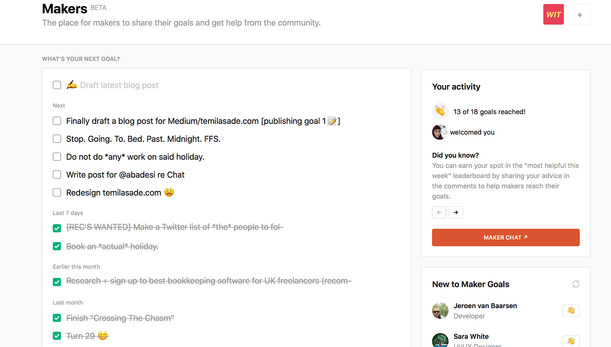Uncheck the Finish Crossing The Chasm goal
Screen dimensions: 611x347
57,318
